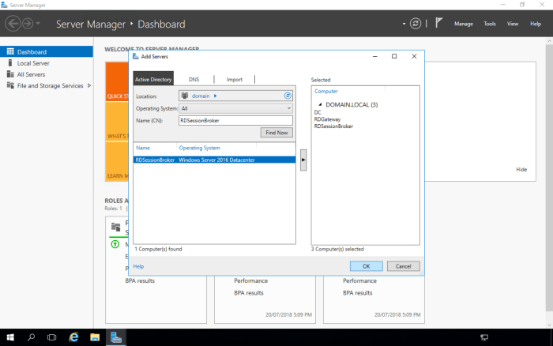Open dropdown arrow beside header refresh
The height and width of the screenshot is (346, 553).
[404, 24]
